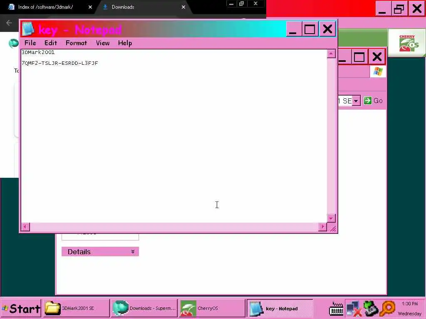Minimize the key - Notepad window
This screenshot has width=426, height=319.
click(x=293, y=29)
